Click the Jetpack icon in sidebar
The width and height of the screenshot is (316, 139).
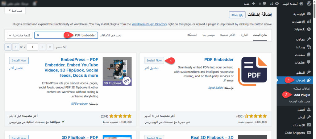(x=309, y=29)
